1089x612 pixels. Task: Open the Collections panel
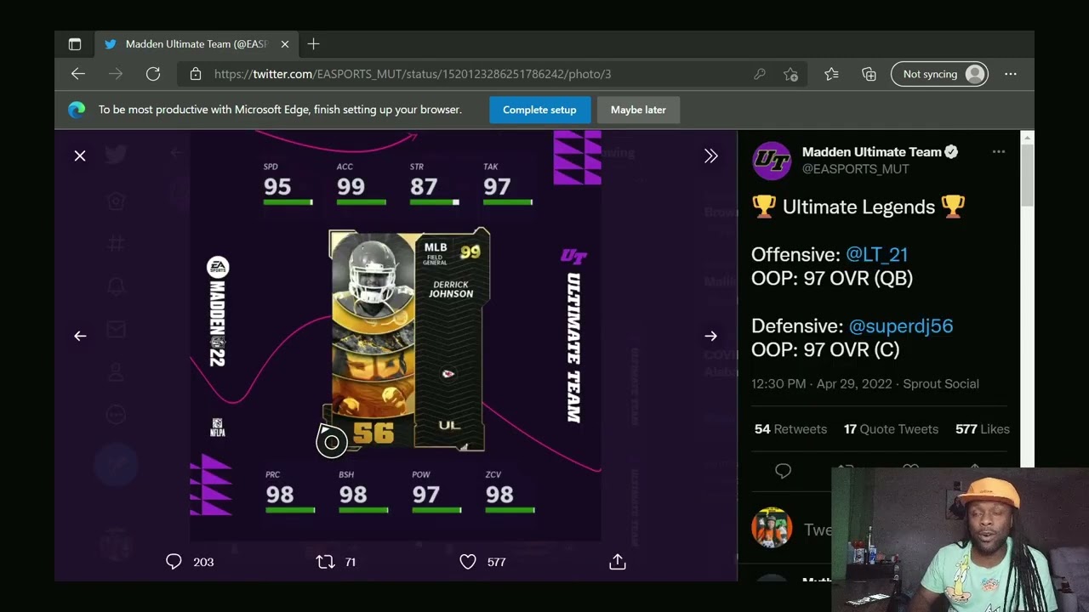click(869, 74)
